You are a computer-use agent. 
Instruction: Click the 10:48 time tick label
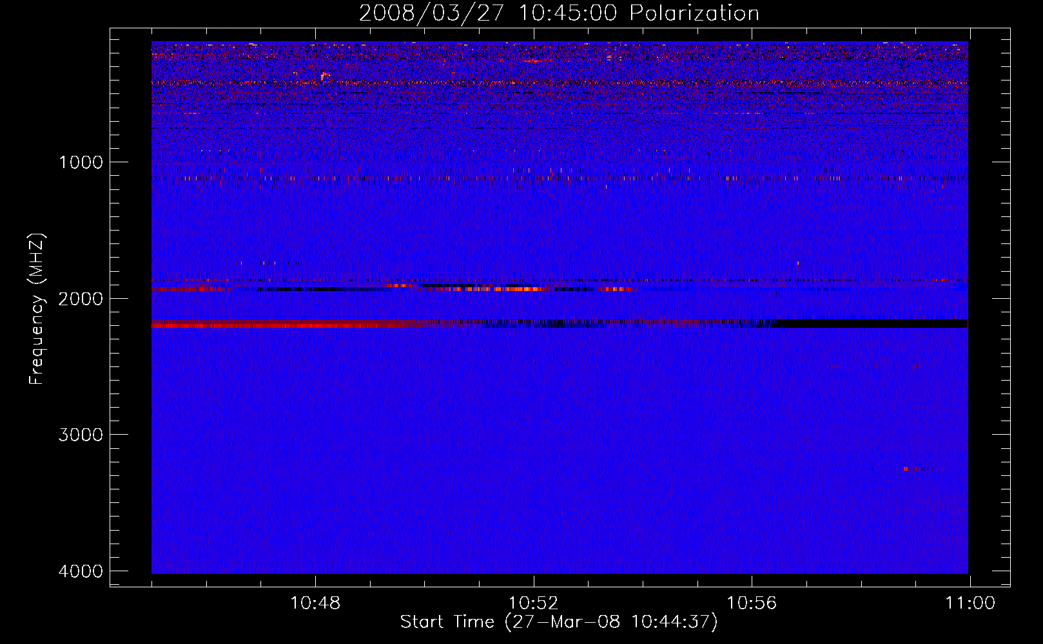click(315, 603)
